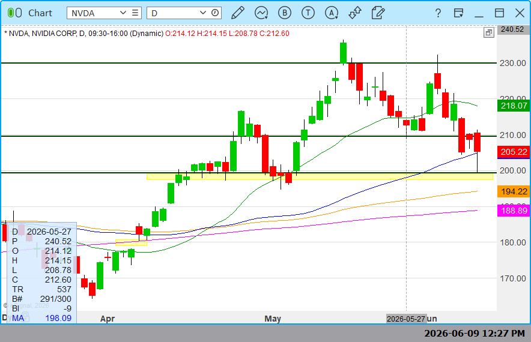The width and height of the screenshot is (531, 342).
Task: Open the studies wave icon
Action: [x=261, y=13]
